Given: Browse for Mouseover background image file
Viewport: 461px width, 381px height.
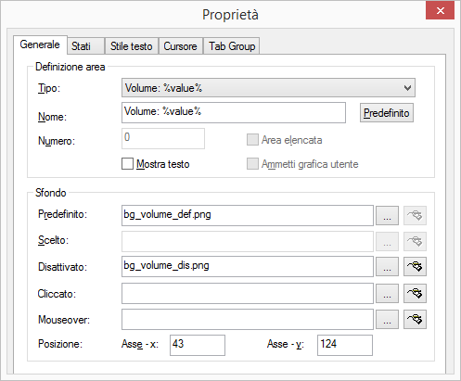Looking at the screenshot, I should pyautogui.click(x=387, y=319).
